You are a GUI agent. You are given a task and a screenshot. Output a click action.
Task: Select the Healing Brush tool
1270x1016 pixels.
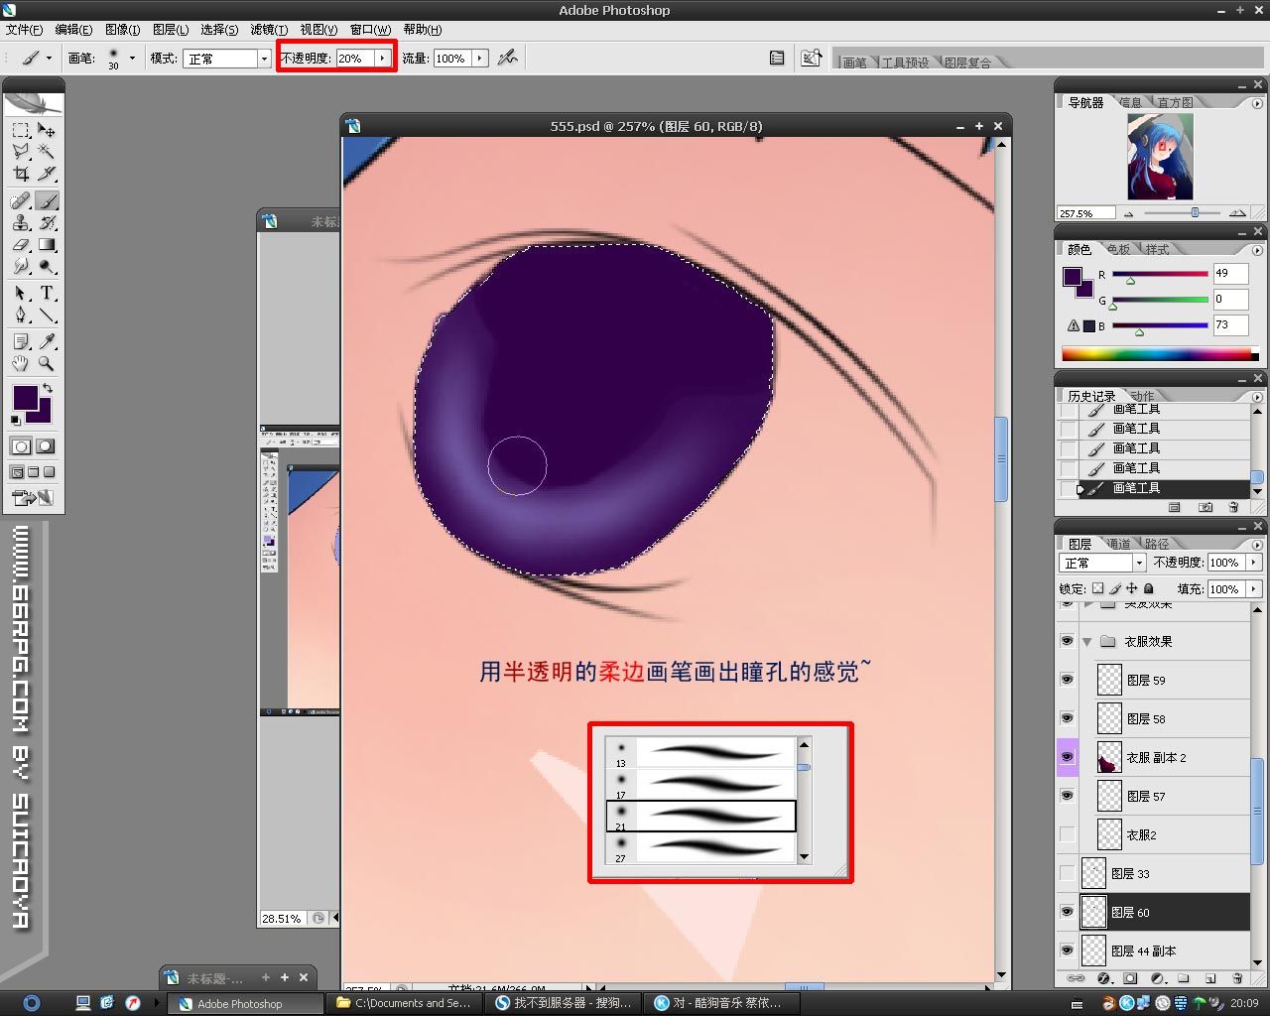tap(21, 201)
